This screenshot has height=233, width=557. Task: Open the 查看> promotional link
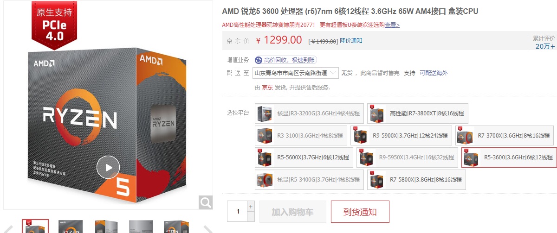click(x=392, y=25)
